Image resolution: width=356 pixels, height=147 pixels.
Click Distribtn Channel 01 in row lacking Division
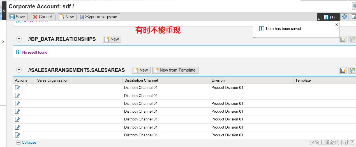coord(141,96)
